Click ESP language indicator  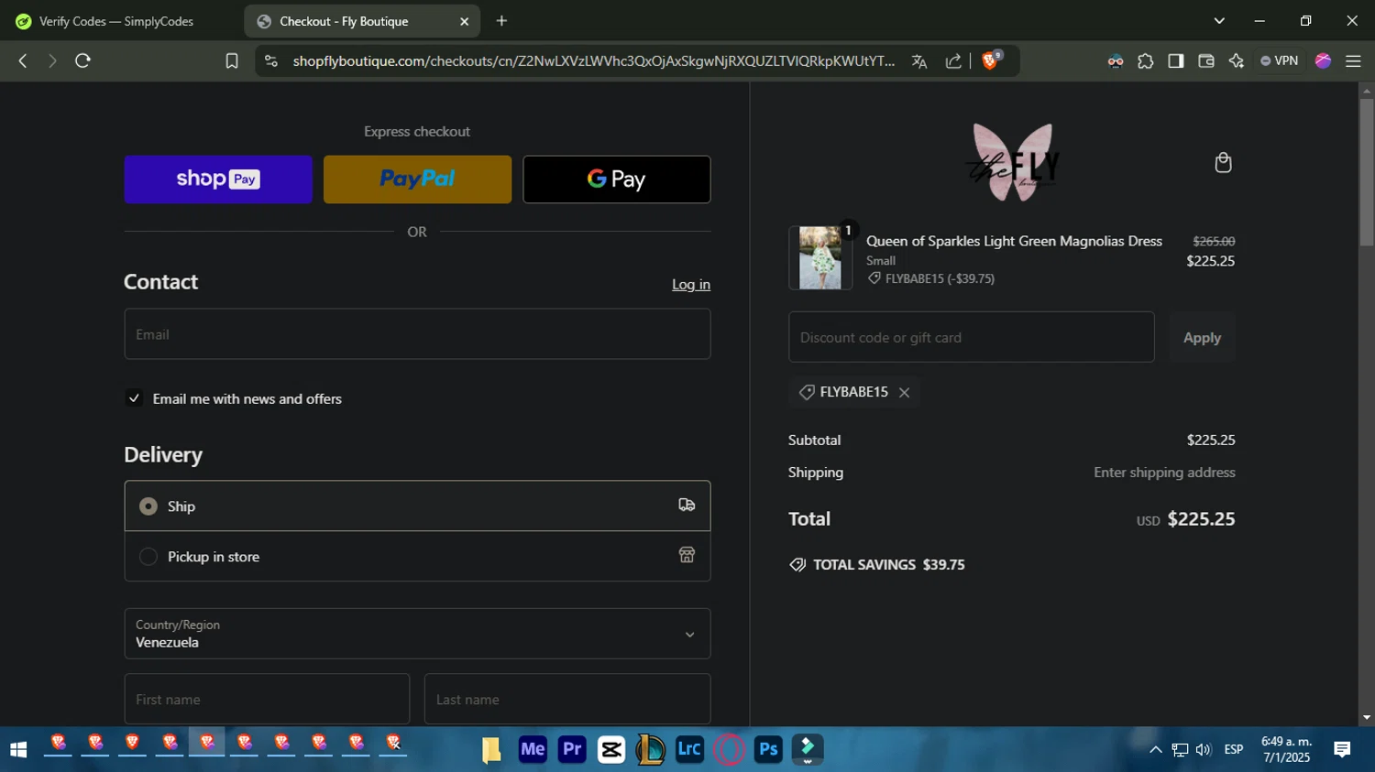[x=1234, y=750]
